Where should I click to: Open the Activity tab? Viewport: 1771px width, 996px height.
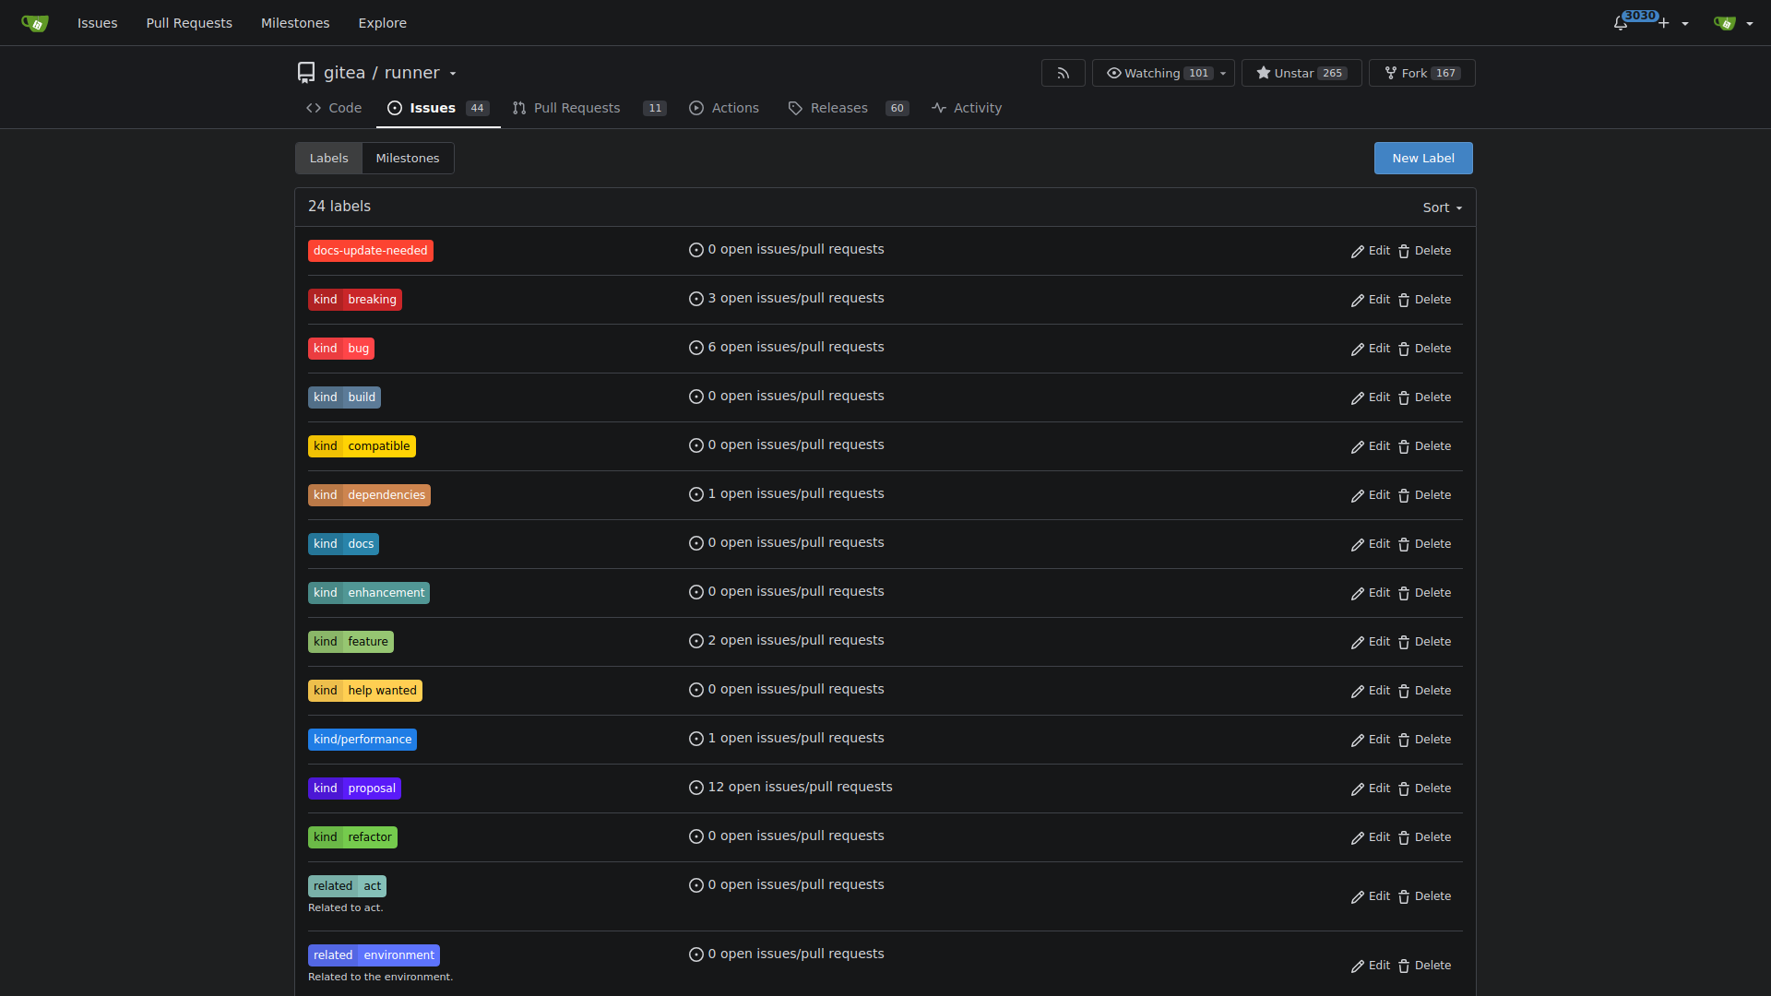pyautogui.click(x=967, y=108)
